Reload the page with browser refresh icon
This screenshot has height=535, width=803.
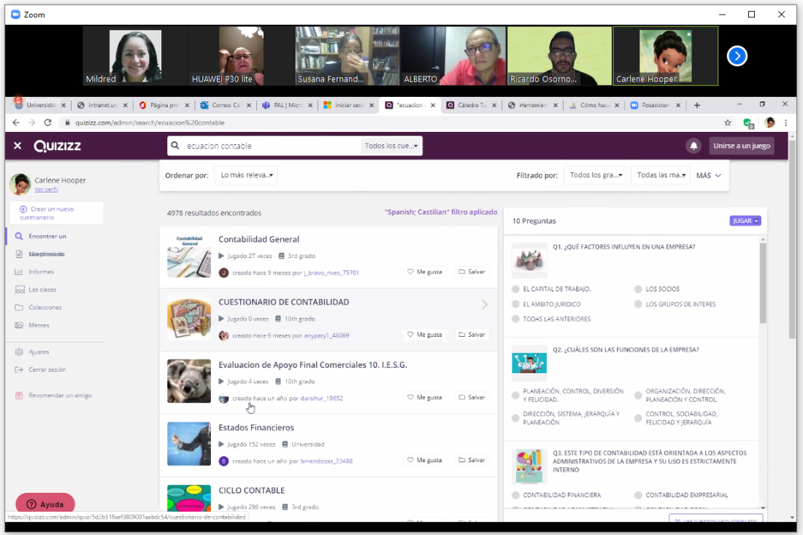click(x=48, y=123)
